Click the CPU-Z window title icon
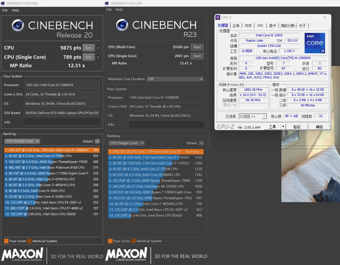This screenshot has height=265, width=340. (218, 18)
